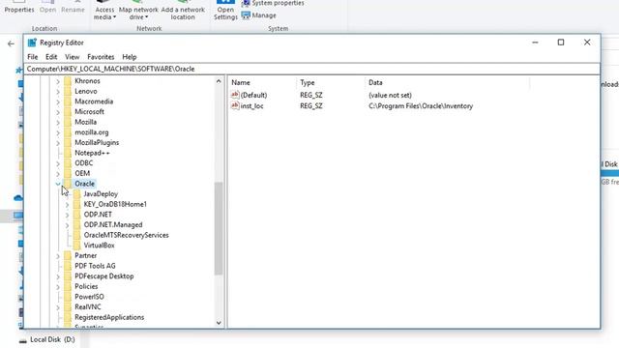Expand the Partner key
Screen dimensions: 619x348
58,255
